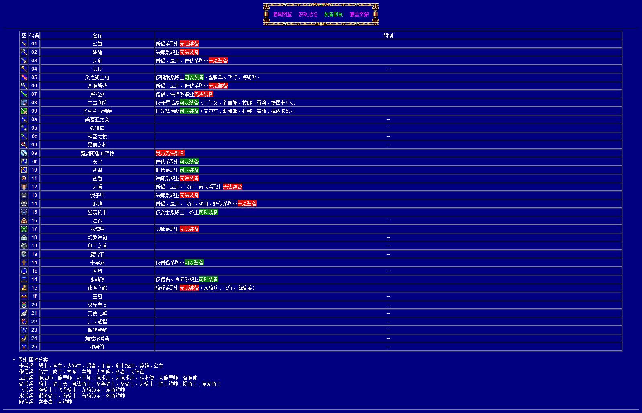Click the item name 黑暗之杖
Screen dimensions: 642x413
[x=97, y=145]
